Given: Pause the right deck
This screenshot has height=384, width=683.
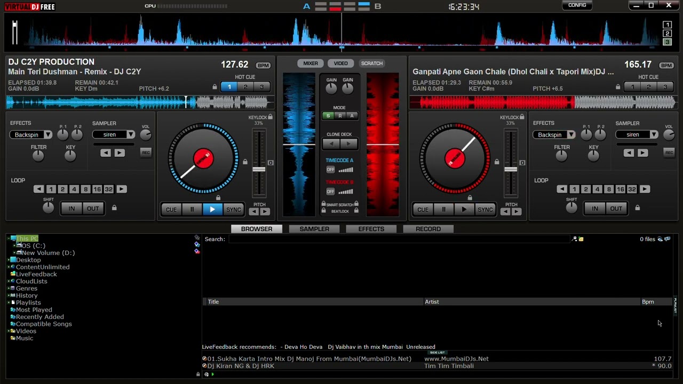Looking at the screenshot, I should (x=443, y=210).
